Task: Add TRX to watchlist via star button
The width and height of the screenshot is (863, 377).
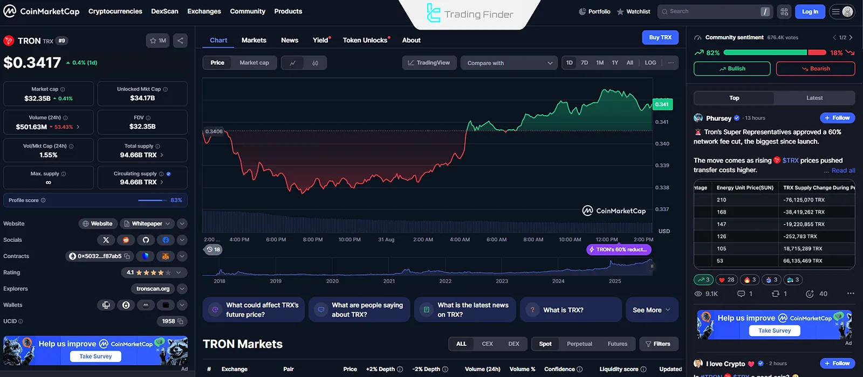Action: coord(157,40)
